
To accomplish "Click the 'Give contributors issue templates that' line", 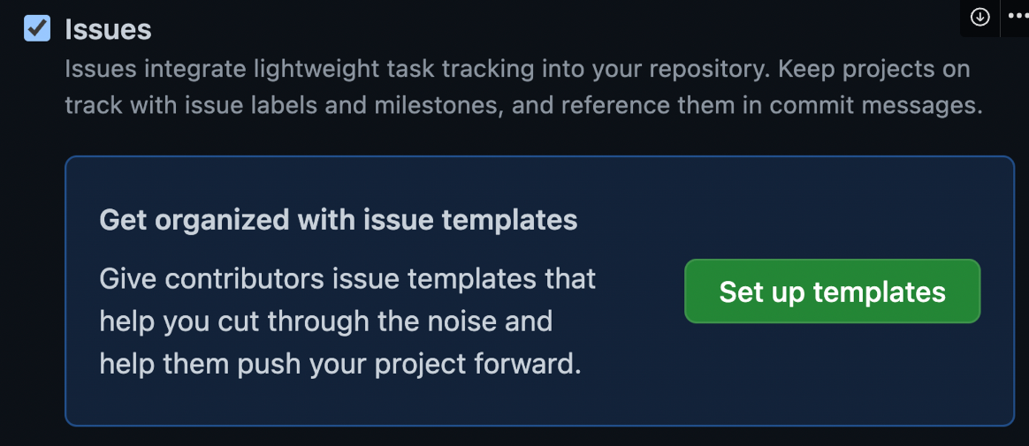I will click(347, 279).
